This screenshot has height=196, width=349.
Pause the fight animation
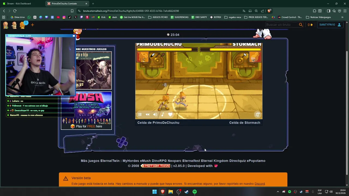[140, 115]
